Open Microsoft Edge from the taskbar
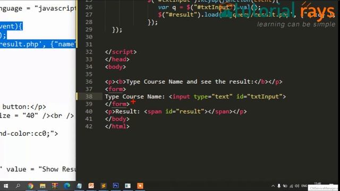The image size is (340, 191). pyautogui.click(x=67, y=186)
